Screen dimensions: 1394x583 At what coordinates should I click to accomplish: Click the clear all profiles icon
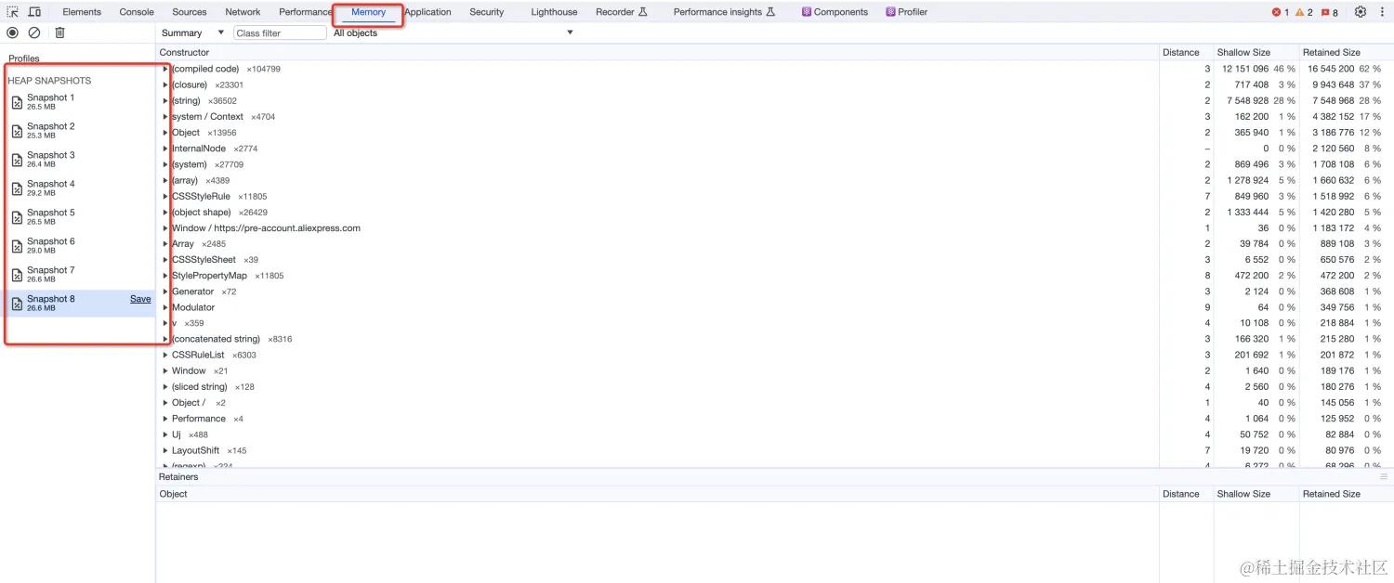pyautogui.click(x=34, y=32)
